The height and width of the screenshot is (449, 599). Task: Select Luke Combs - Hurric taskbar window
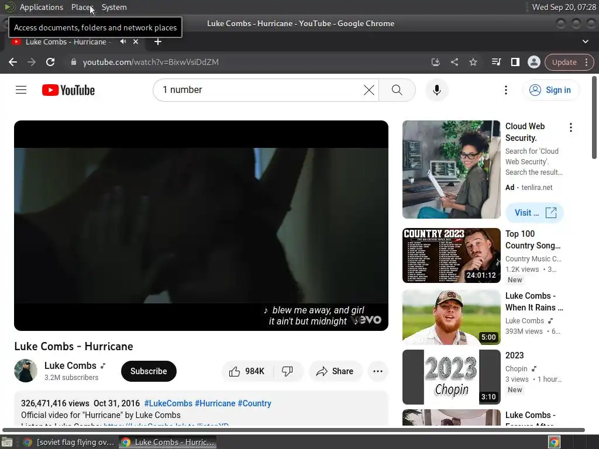point(168,442)
